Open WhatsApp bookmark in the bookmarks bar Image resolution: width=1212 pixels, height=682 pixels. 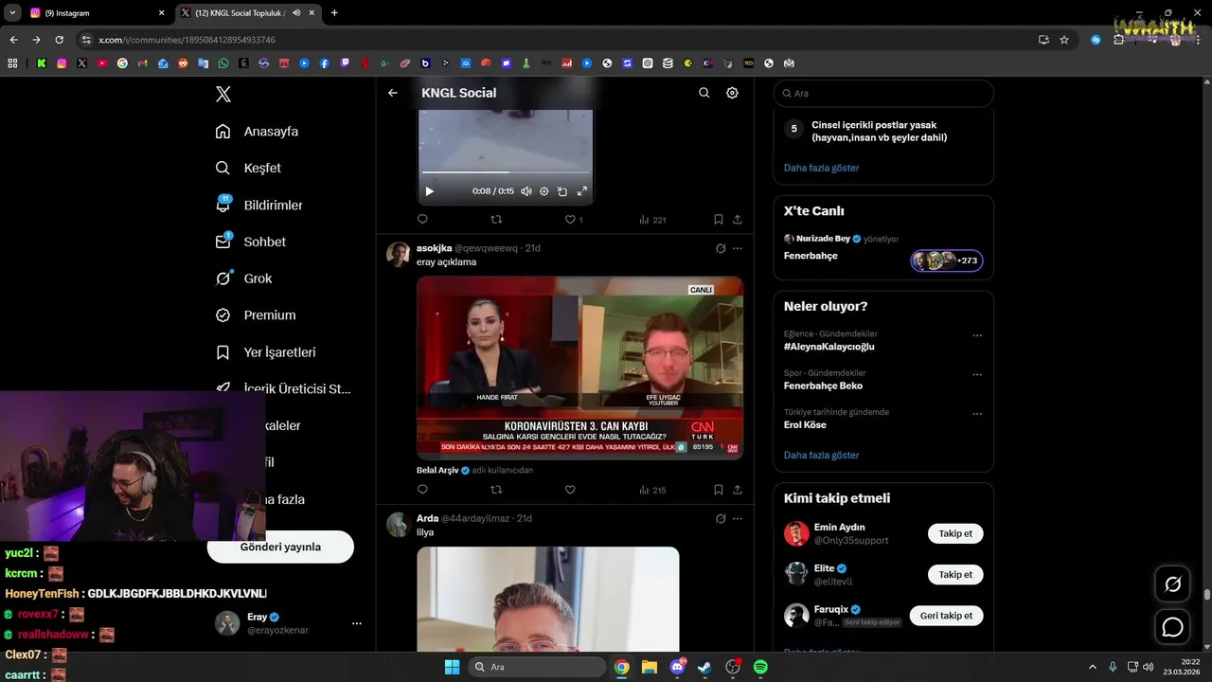coord(223,63)
